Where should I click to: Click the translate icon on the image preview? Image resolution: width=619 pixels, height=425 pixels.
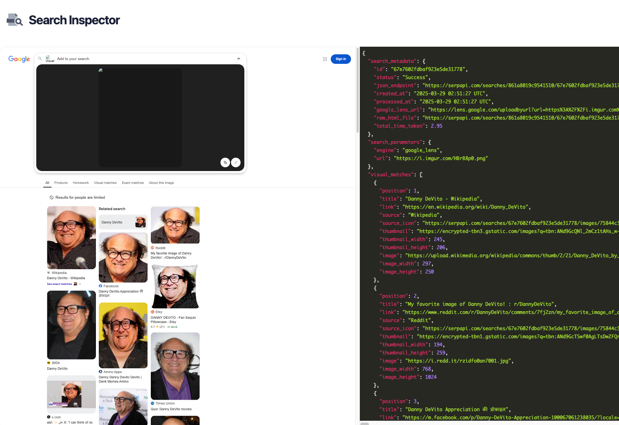tap(225, 162)
